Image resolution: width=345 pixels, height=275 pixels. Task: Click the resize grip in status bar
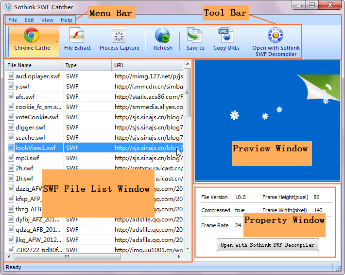[338, 268]
